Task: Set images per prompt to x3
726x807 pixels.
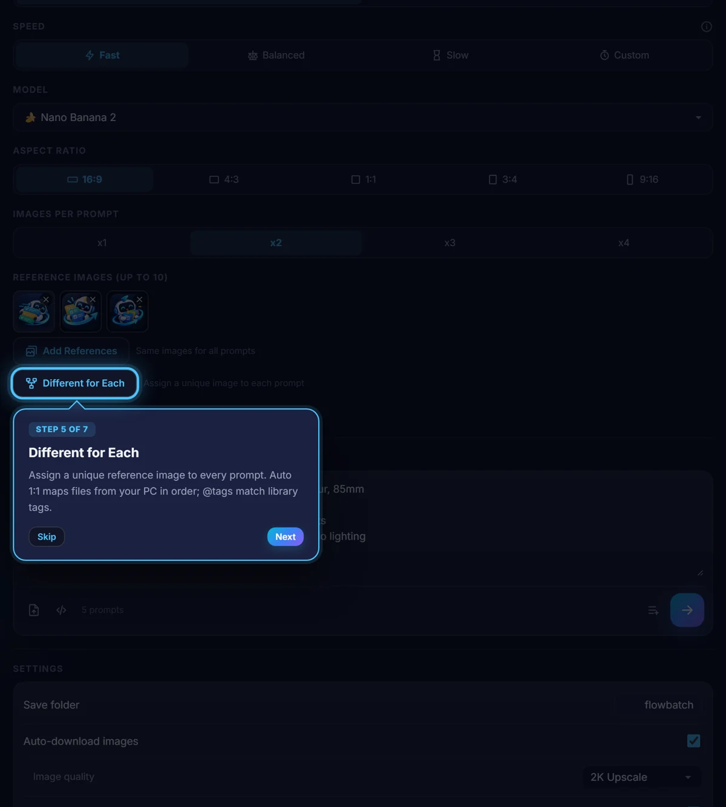Action: coord(450,243)
